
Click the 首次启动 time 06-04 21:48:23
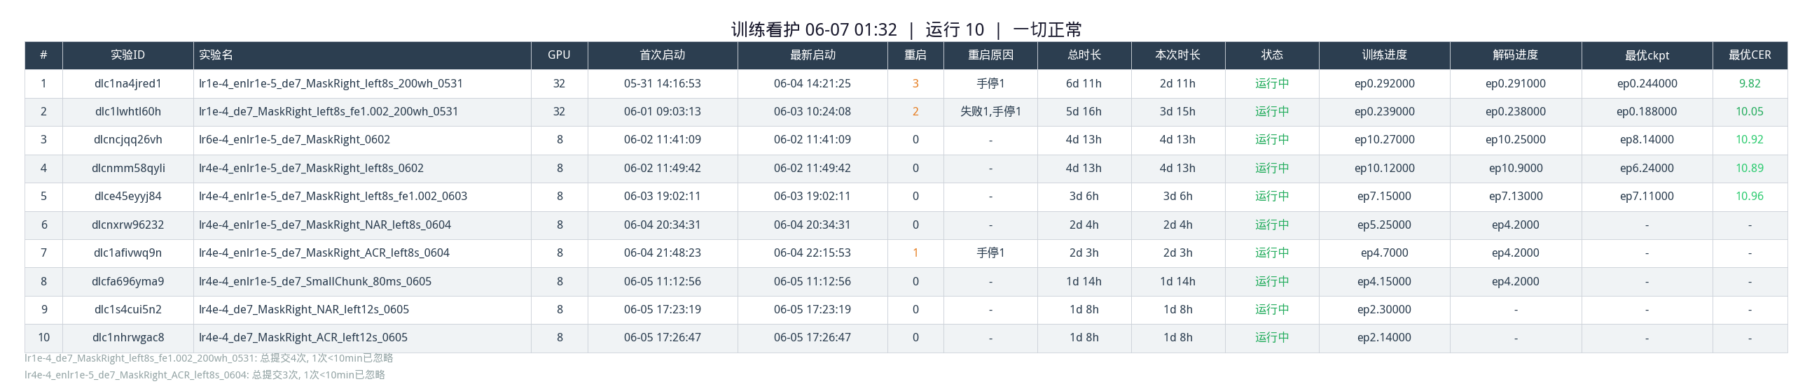663,253
